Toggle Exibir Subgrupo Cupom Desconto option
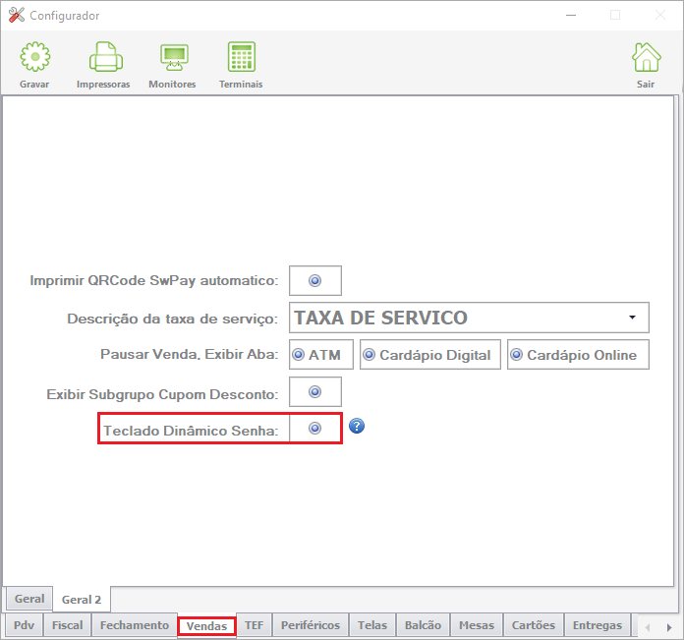This screenshot has height=640, width=684. (x=314, y=391)
